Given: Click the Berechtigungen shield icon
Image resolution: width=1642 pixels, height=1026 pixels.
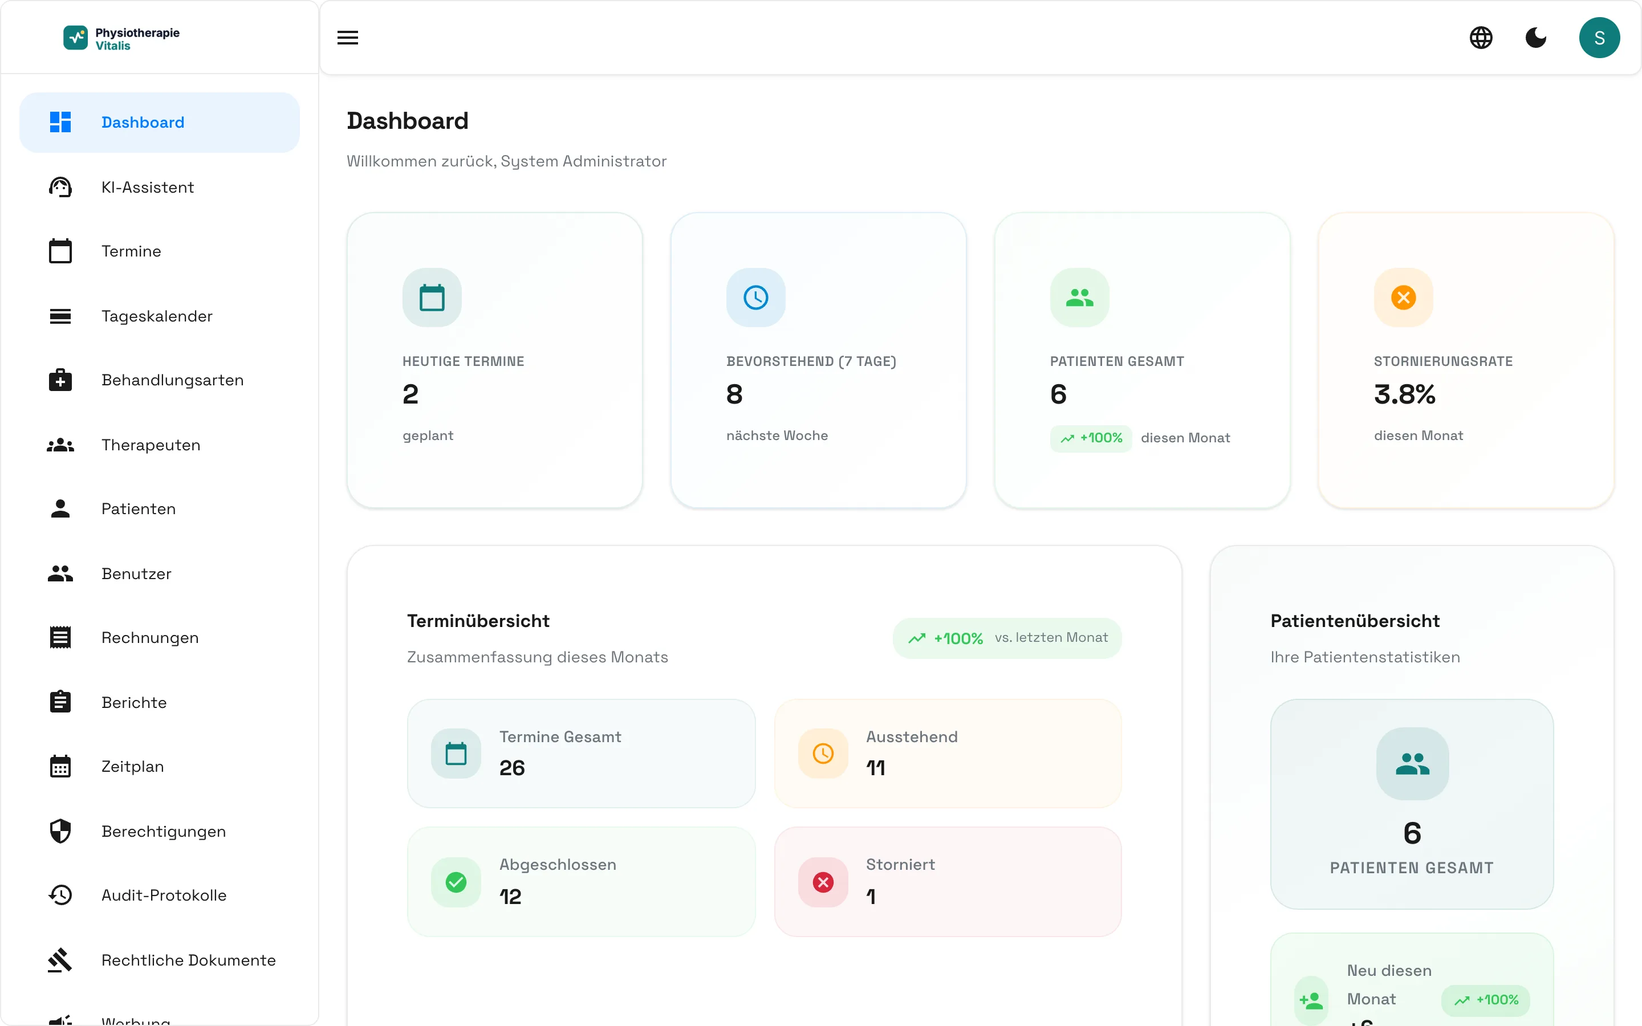Looking at the screenshot, I should coord(60,830).
